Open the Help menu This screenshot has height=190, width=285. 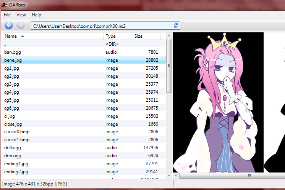tap(36, 15)
